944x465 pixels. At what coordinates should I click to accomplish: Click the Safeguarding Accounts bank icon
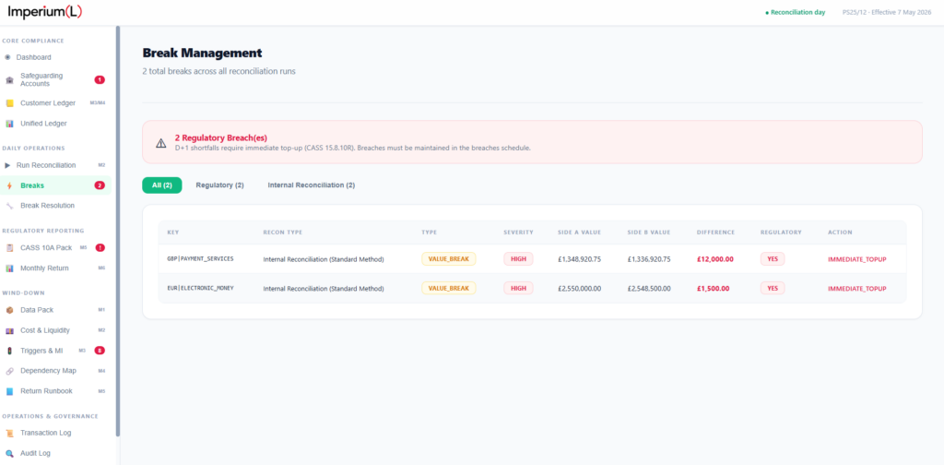coord(9,80)
